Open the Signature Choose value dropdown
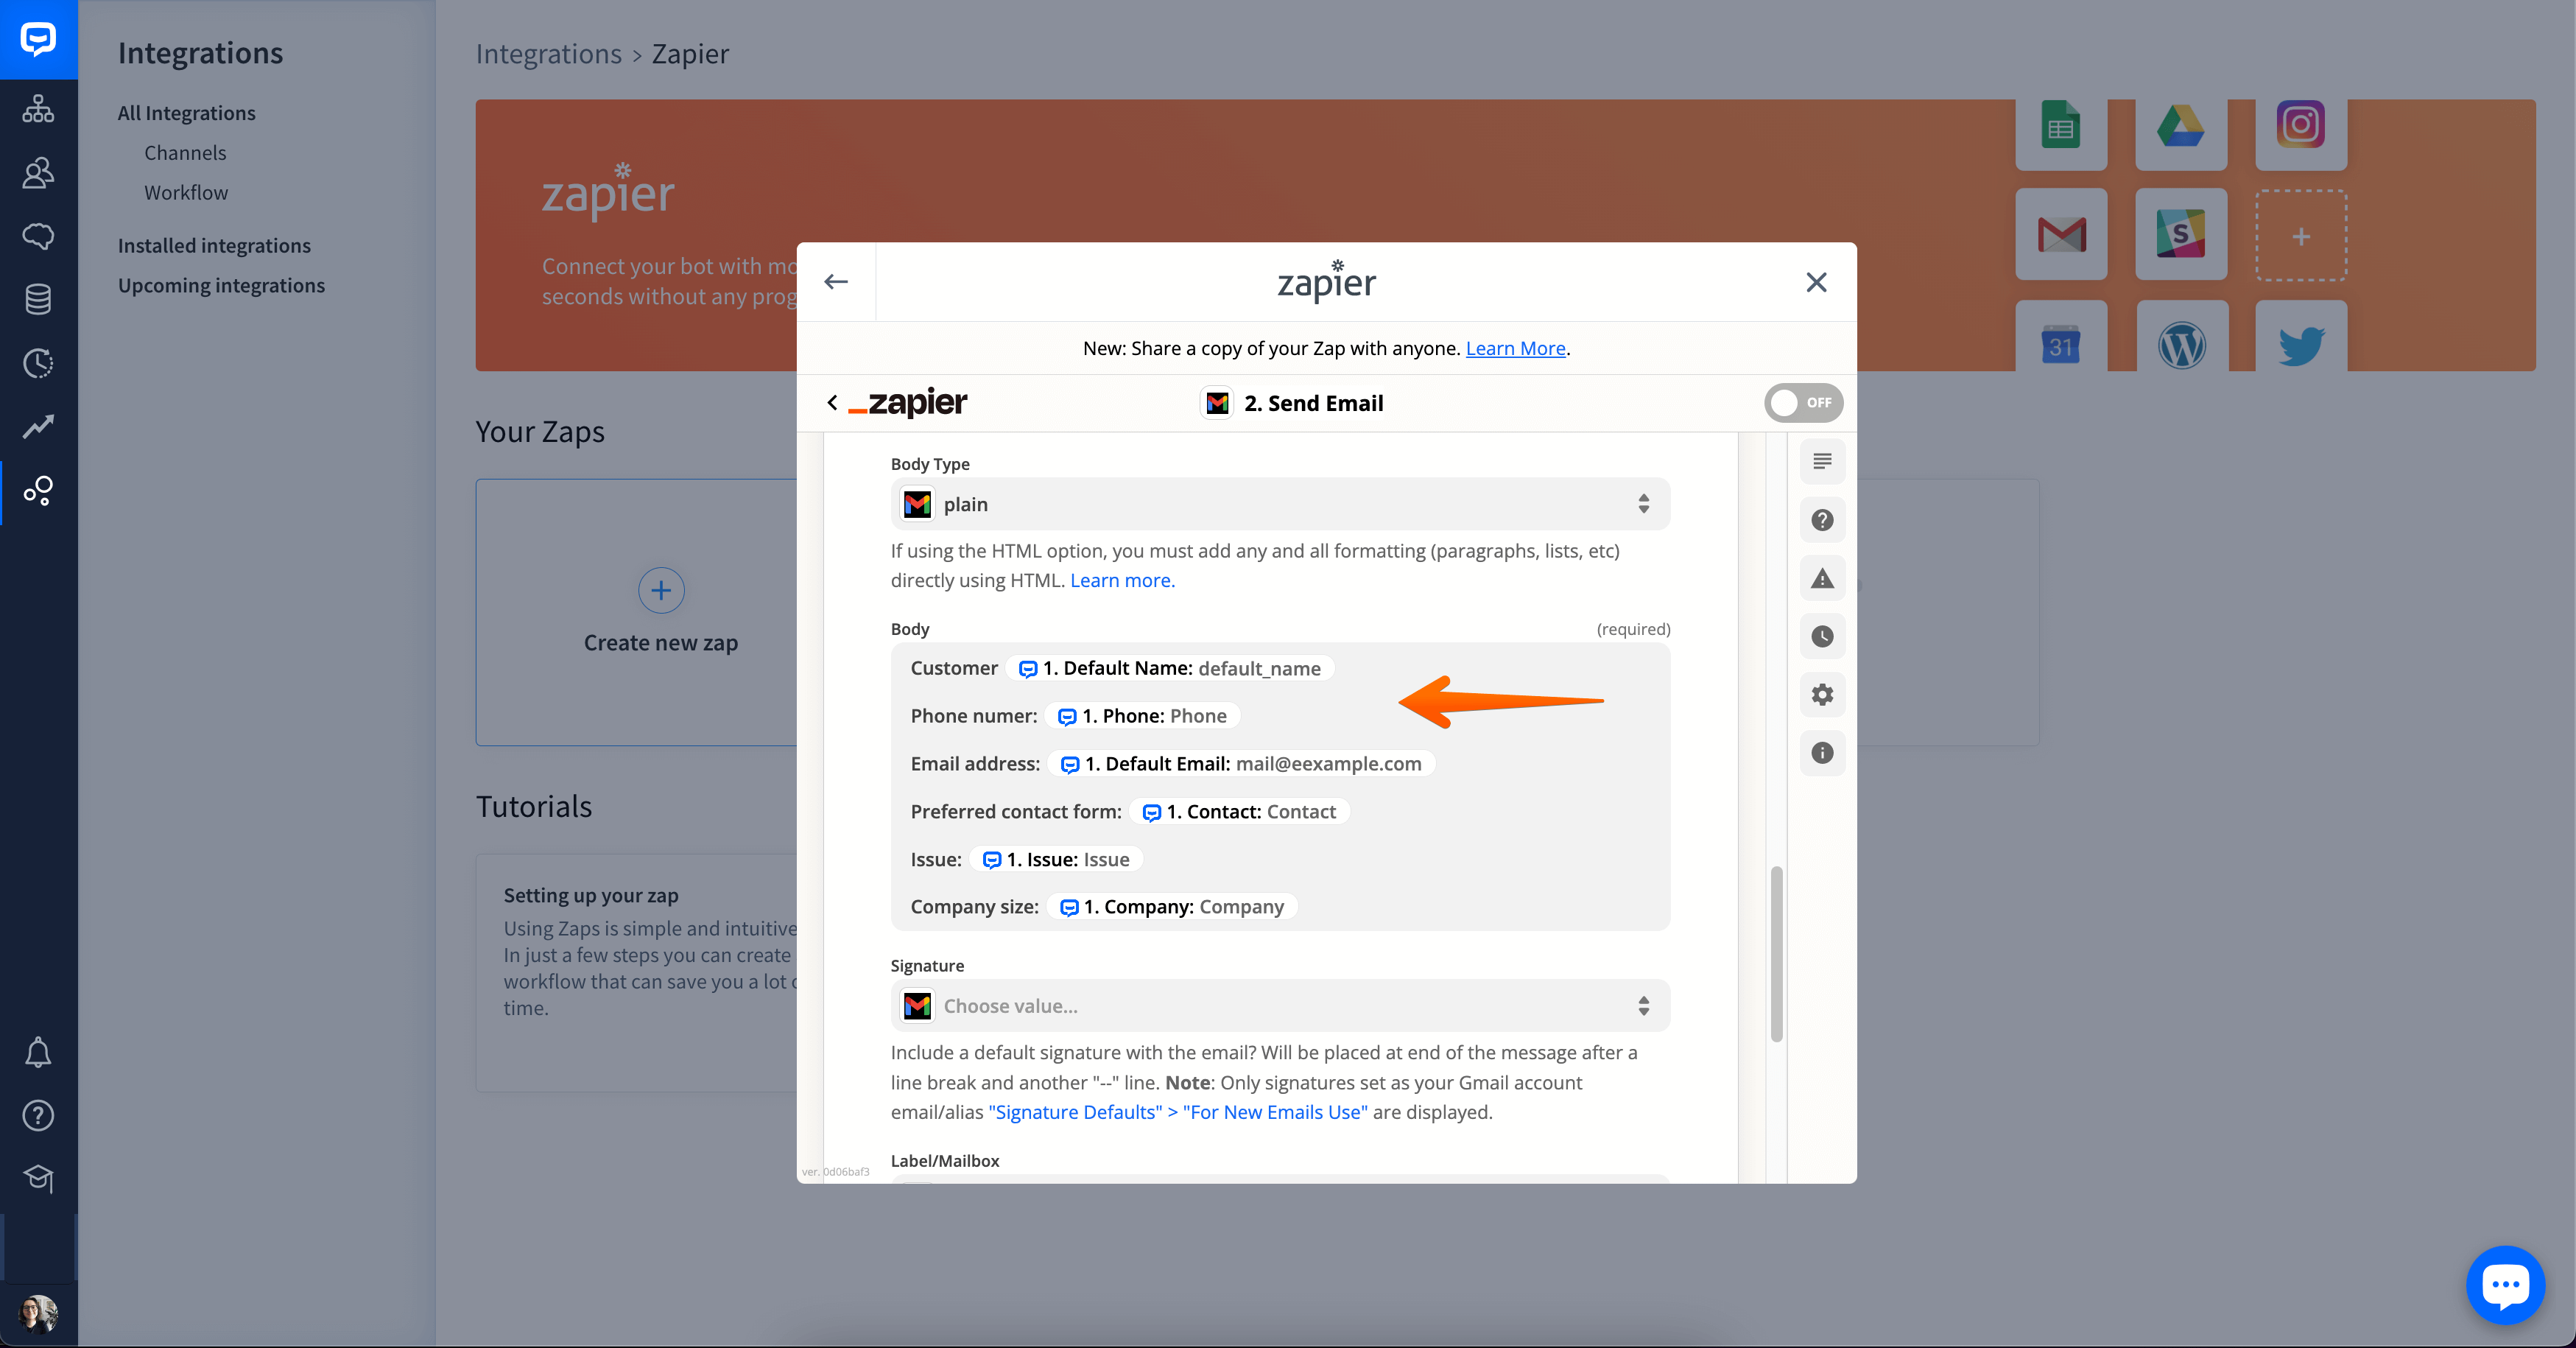 (x=1280, y=1006)
